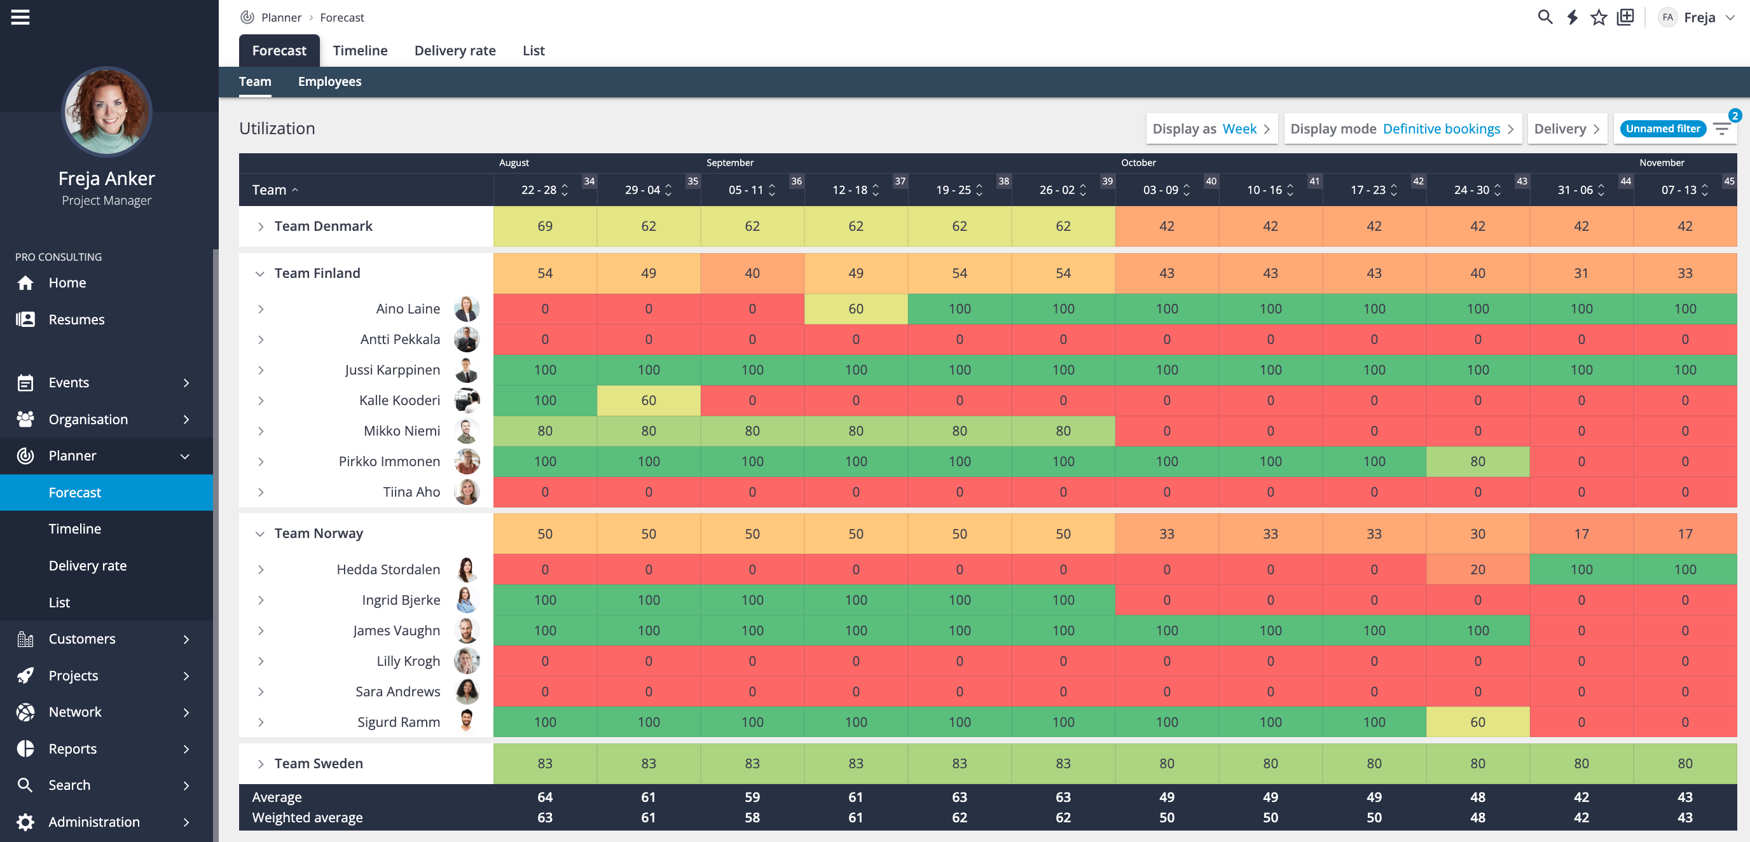Expand the Team Denmark row
This screenshot has width=1750, height=842.
(x=260, y=226)
